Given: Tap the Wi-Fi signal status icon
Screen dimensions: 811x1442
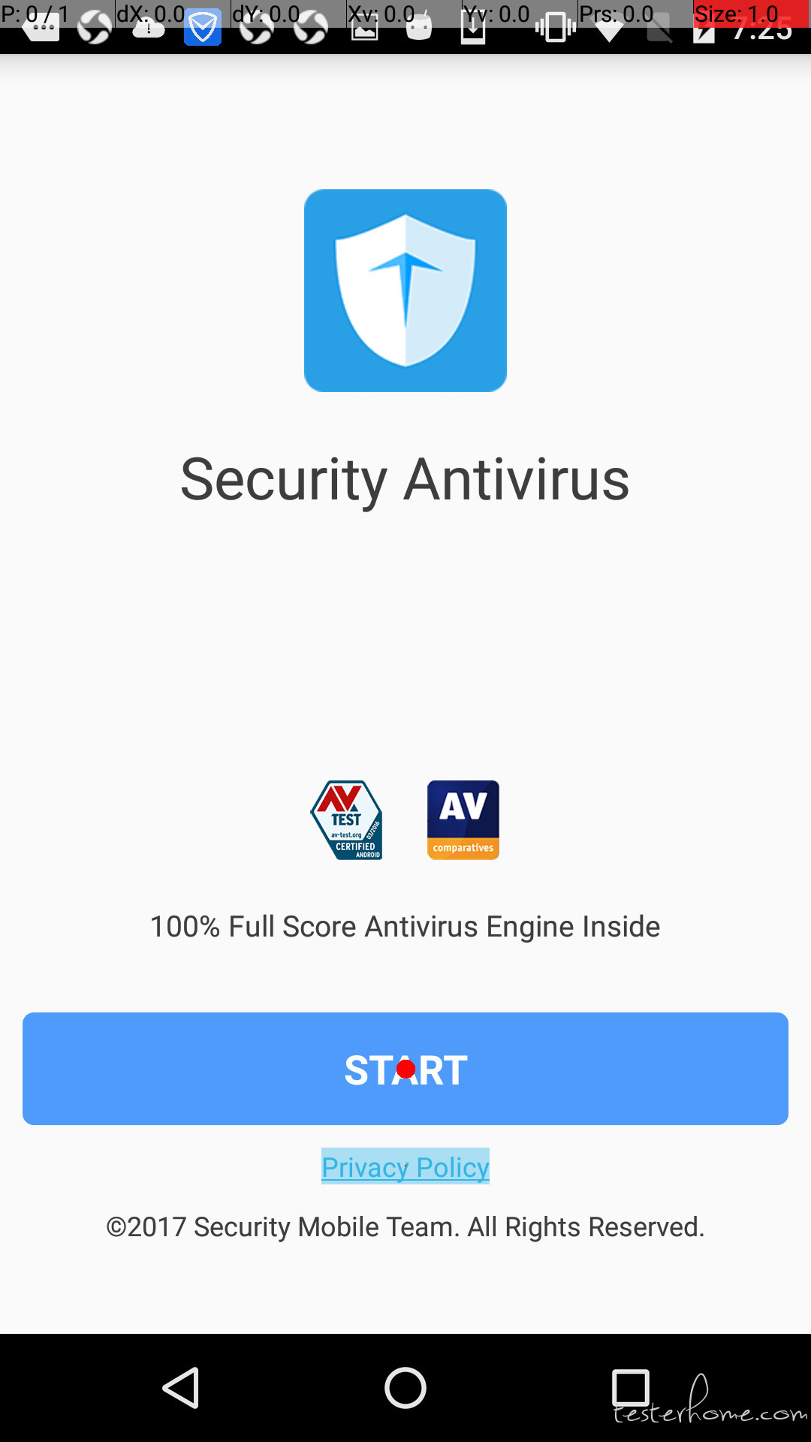Looking at the screenshot, I should tap(610, 30).
